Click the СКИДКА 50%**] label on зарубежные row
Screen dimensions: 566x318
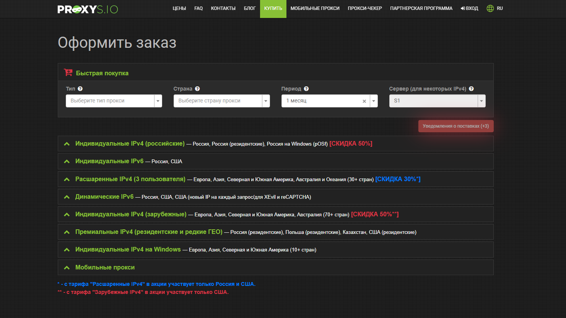375,214
